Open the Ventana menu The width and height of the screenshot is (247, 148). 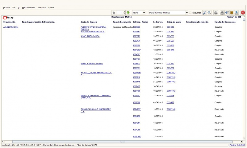click(x=42, y=7)
